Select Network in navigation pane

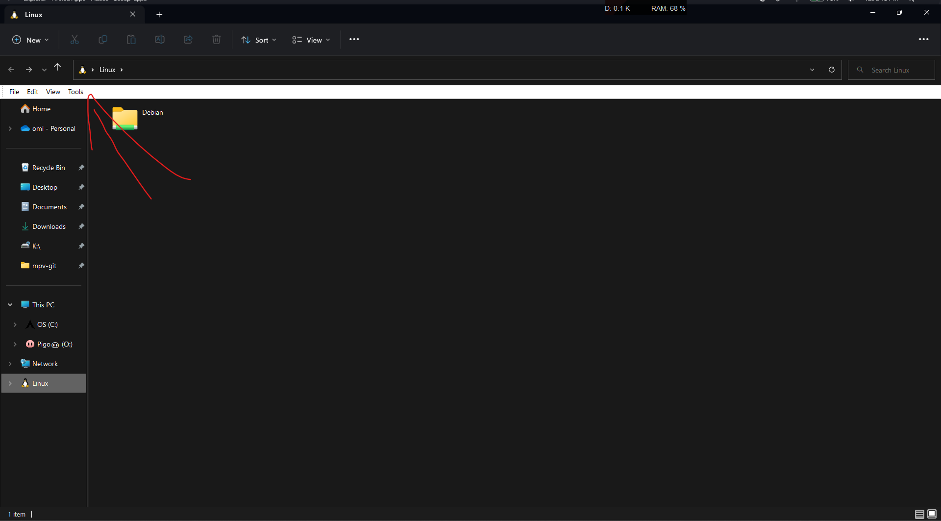40,364
